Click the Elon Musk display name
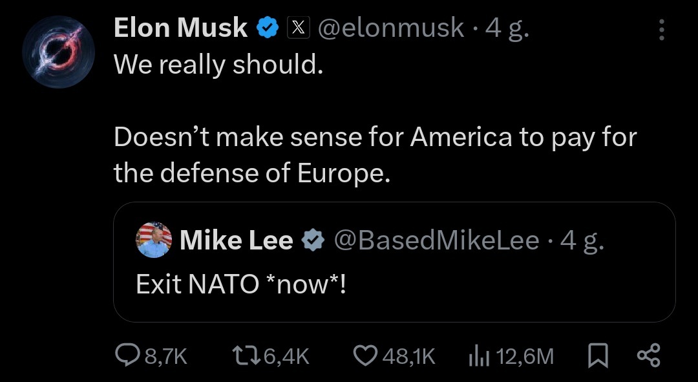The width and height of the screenshot is (698, 382). 180,28
